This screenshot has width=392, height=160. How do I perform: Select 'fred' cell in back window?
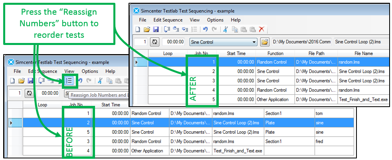coord(334,141)
